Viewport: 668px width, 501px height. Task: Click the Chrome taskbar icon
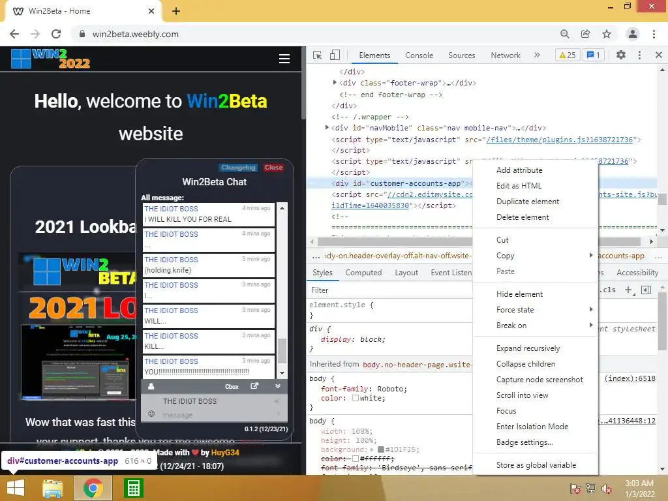pos(93,488)
